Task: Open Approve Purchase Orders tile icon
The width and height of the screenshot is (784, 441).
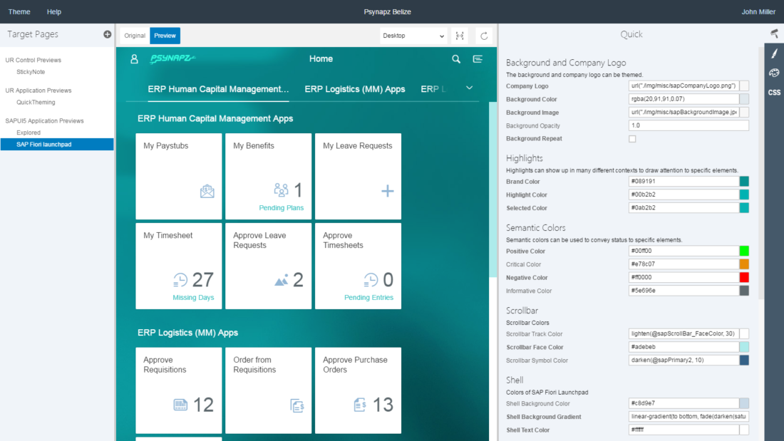Action: tap(360, 405)
